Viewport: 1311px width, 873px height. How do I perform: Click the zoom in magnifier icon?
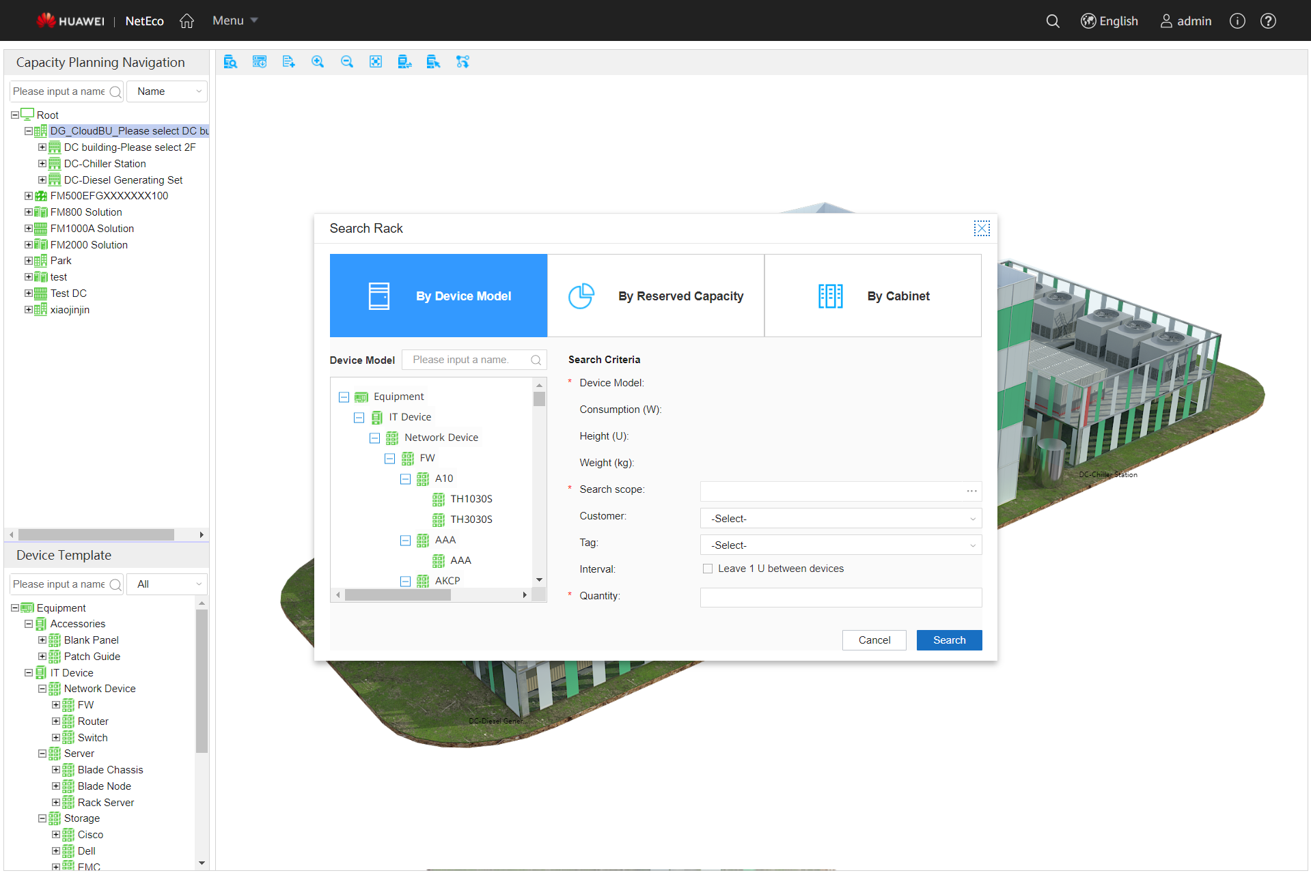pos(318,62)
